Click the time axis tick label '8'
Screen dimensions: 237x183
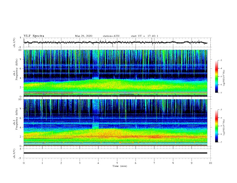coord(173,163)
